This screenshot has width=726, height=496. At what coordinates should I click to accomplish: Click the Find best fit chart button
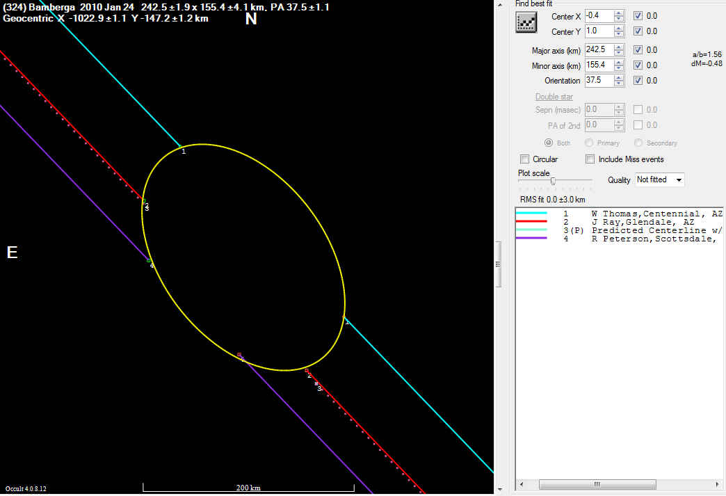click(x=526, y=23)
